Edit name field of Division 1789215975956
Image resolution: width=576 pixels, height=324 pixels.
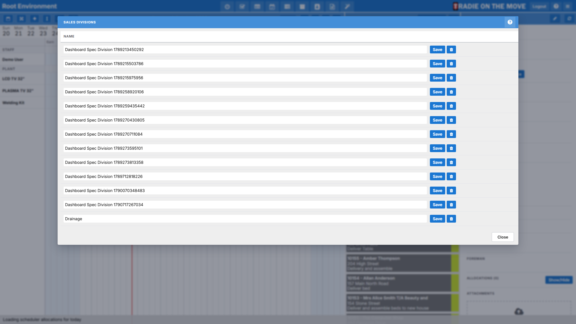click(x=245, y=78)
